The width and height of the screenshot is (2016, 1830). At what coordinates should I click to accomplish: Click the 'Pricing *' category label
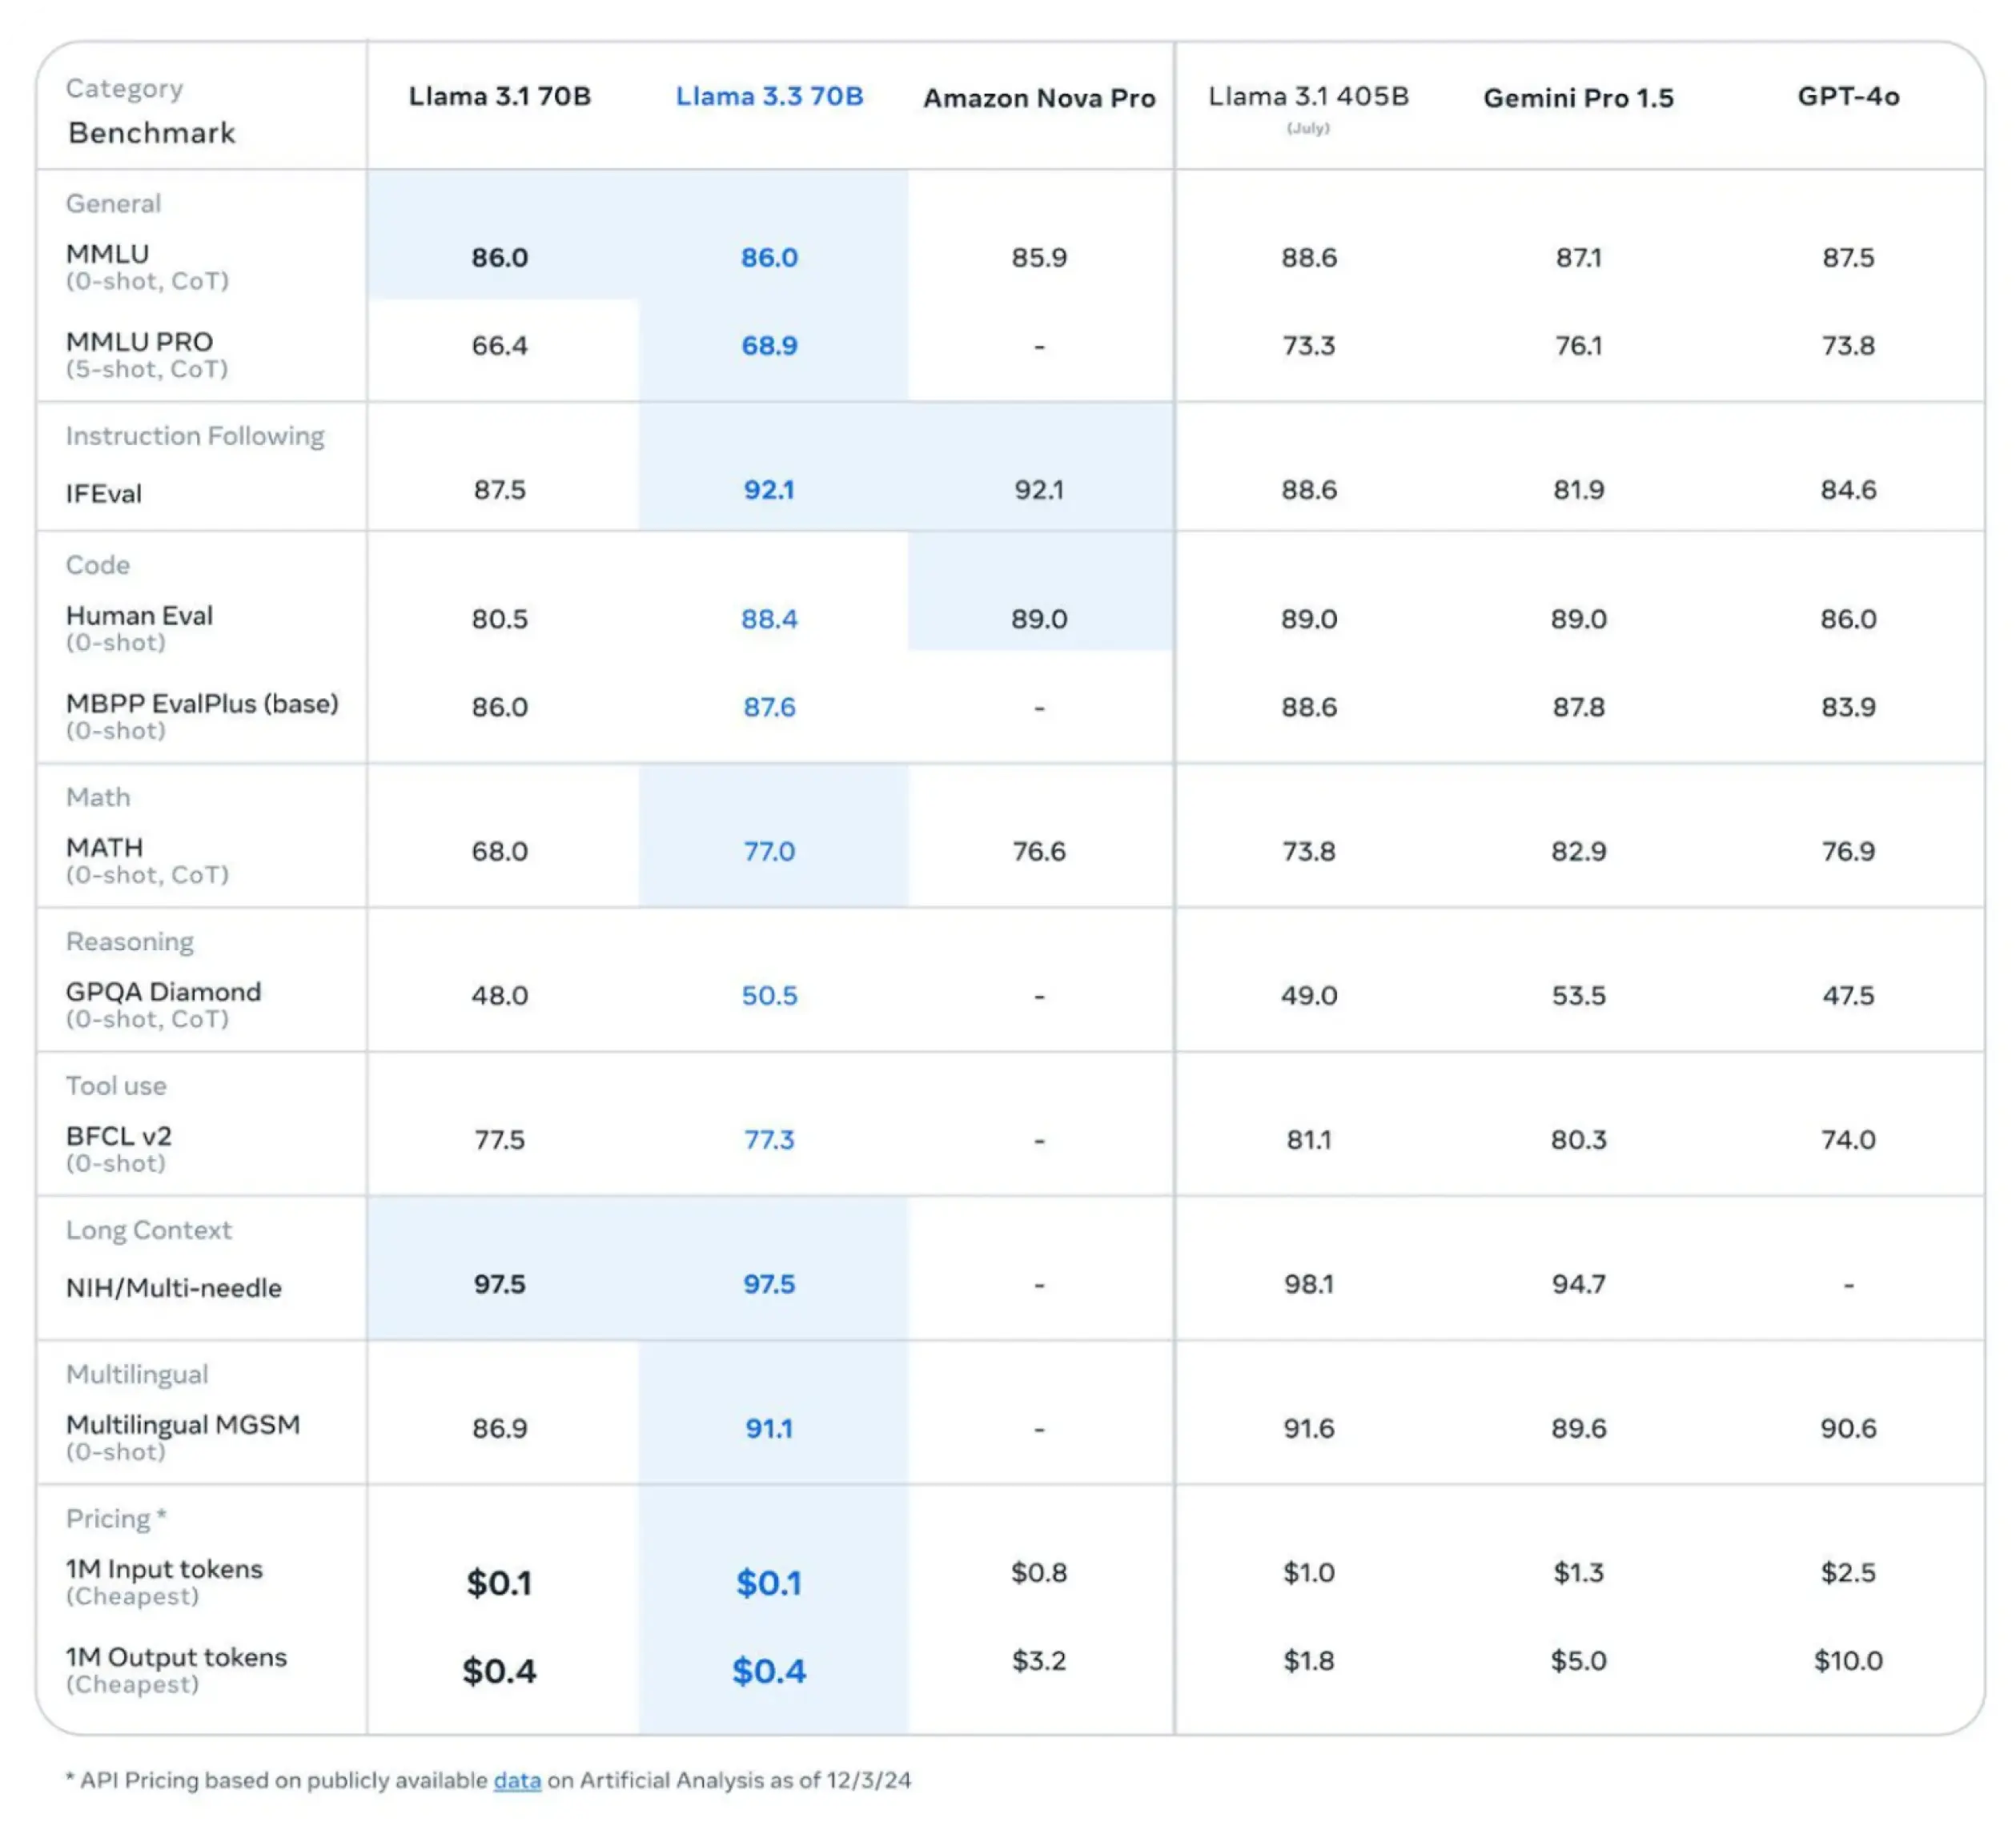[116, 1519]
